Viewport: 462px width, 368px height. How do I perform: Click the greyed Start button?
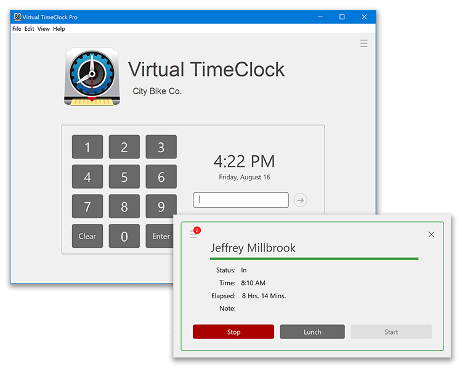(x=391, y=332)
